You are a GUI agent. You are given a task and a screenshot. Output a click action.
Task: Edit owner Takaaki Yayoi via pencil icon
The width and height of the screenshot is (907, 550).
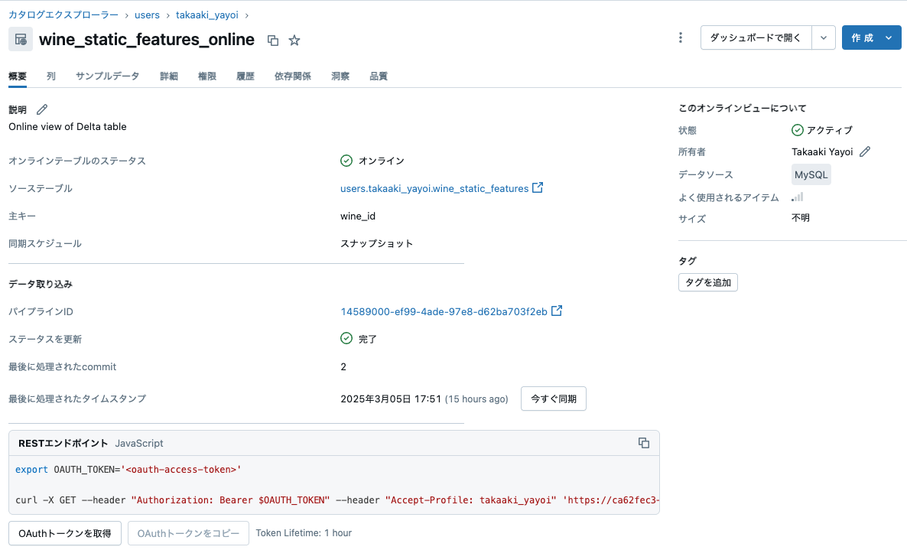pyautogui.click(x=866, y=151)
